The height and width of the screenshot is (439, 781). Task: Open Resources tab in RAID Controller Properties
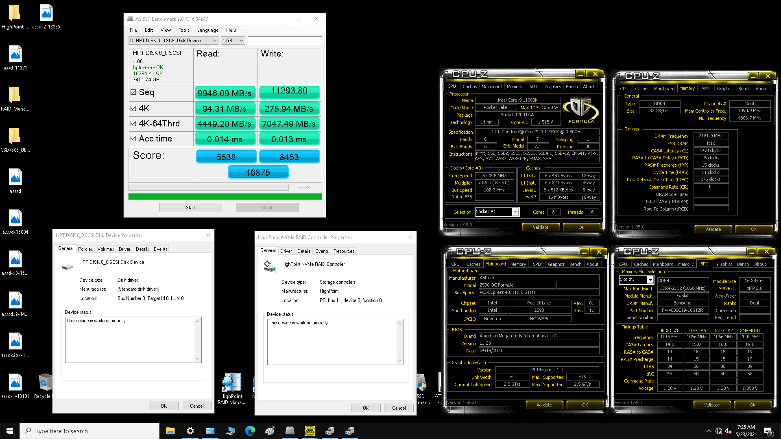point(344,251)
